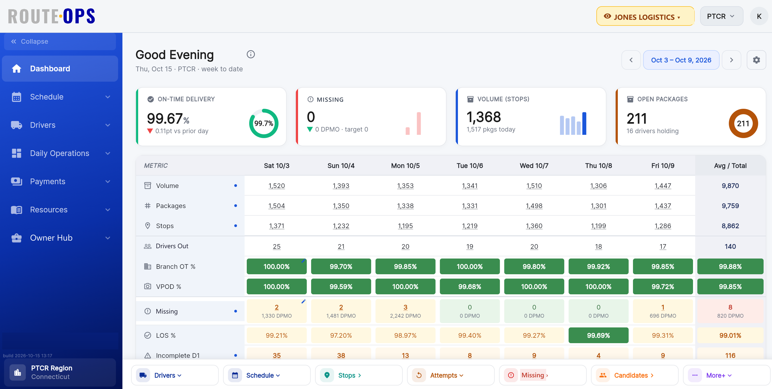Screen dimensions: 772x389
Task: Toggle the blue dot on Packages row
Action: [x=236, y=206]
